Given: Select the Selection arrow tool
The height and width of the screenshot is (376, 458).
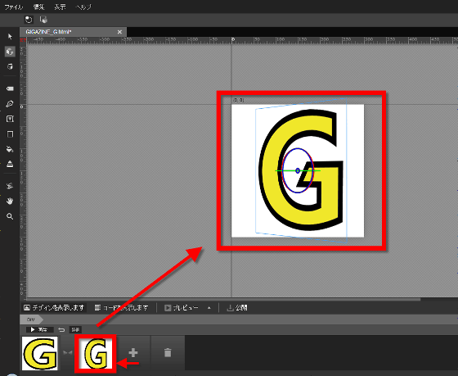Looking at the screenshot, I should (x=10, y=36).
